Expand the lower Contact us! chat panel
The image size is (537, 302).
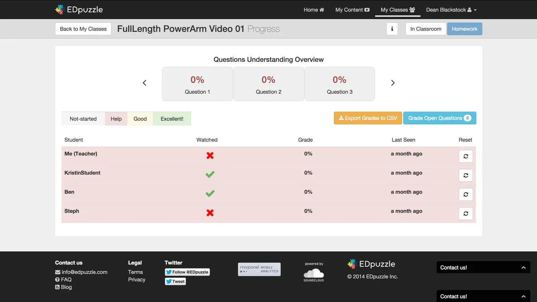coord(483,296)
